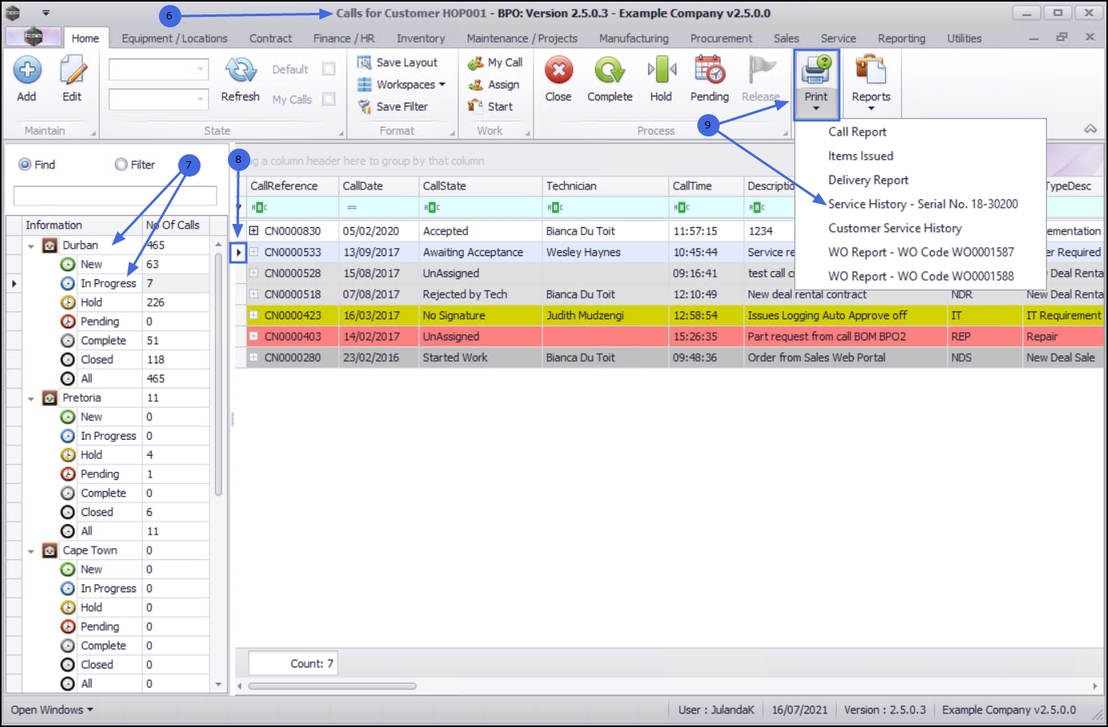Screen dimensions: 1108x727
Task: Click the Pending calendar icon
Action: pos(710,71)
